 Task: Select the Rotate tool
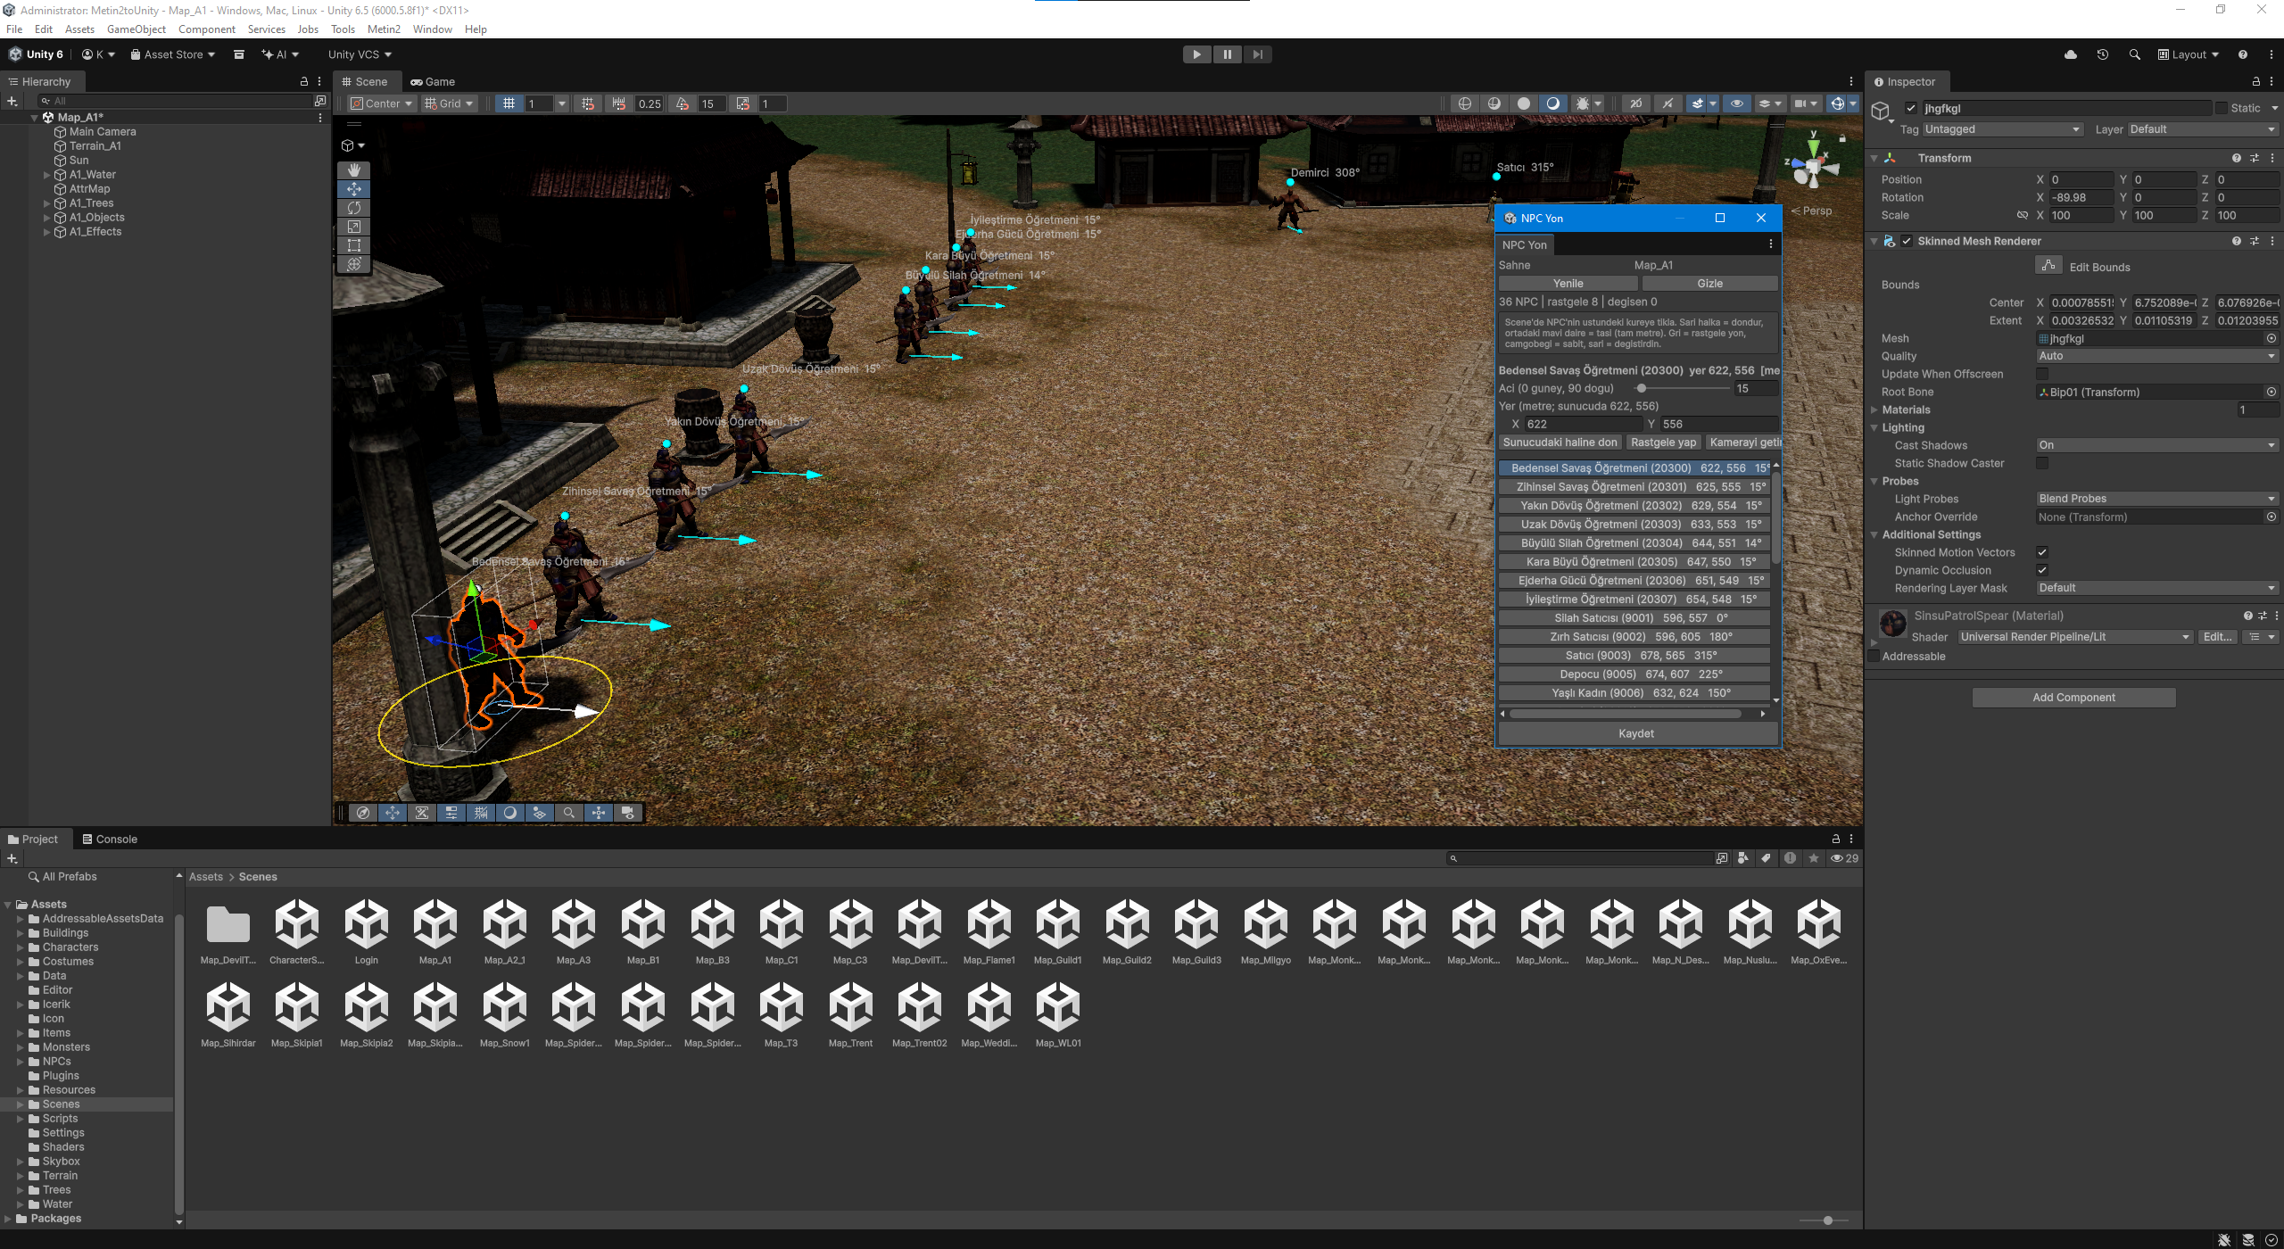coord(354,207)
